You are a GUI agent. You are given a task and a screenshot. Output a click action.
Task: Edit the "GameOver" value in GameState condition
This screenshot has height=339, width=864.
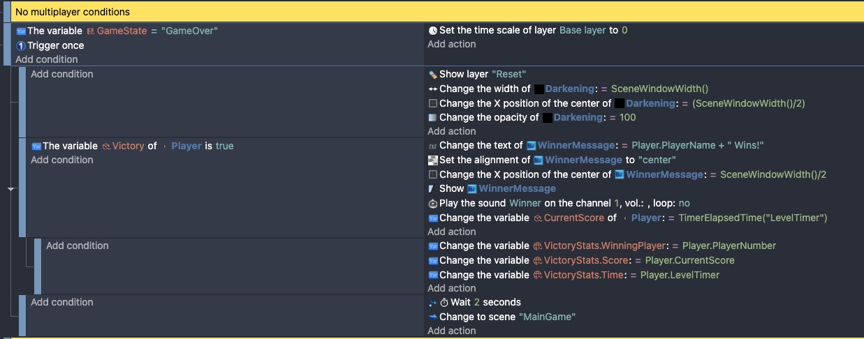[190, 31]
